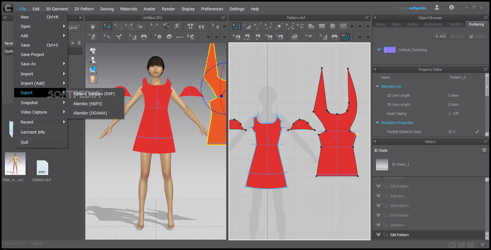Click the locked fasten-button icon
491x250 pixels.
tap(191, 37)
